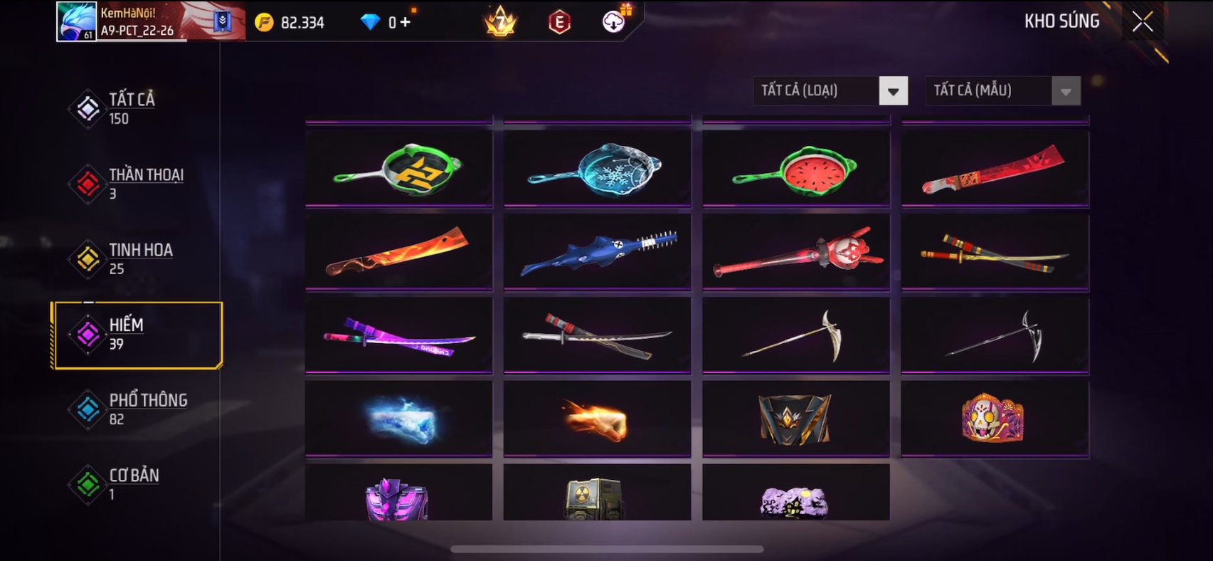Pick the flaming fist skin

tap(597, 419)
